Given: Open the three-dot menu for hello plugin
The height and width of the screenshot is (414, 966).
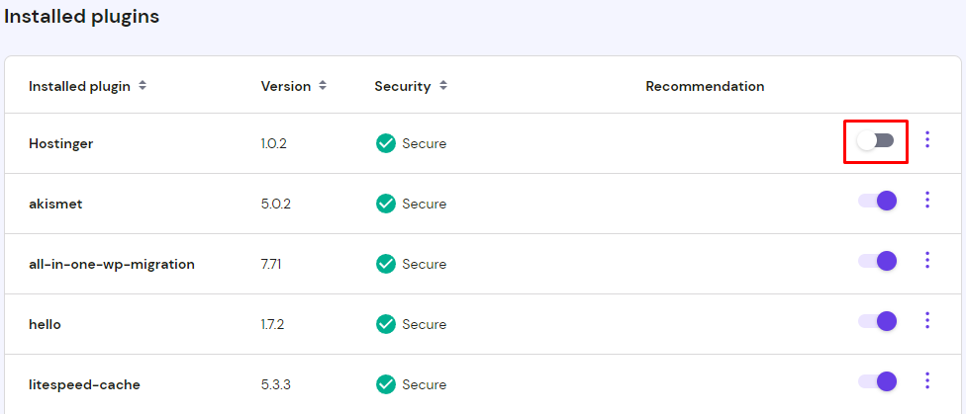Looking at the screenshot, I should pyautogui.click(x=927, y=321).
